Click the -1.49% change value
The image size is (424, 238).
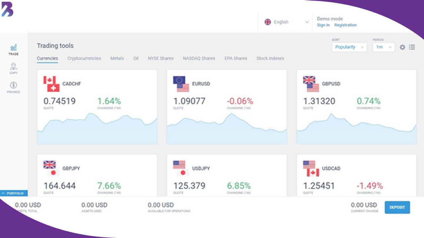(370, 186)
